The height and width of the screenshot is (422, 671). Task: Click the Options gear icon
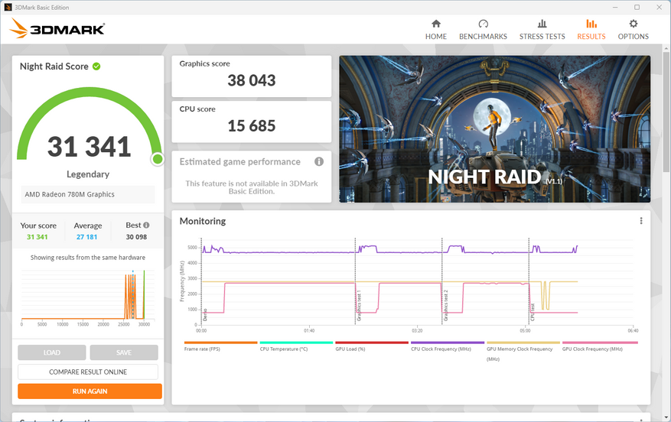point(633,24)
